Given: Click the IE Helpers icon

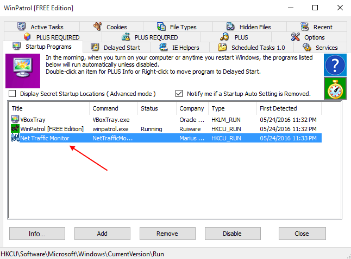Looking at the screenshot, I should (164, 47).
